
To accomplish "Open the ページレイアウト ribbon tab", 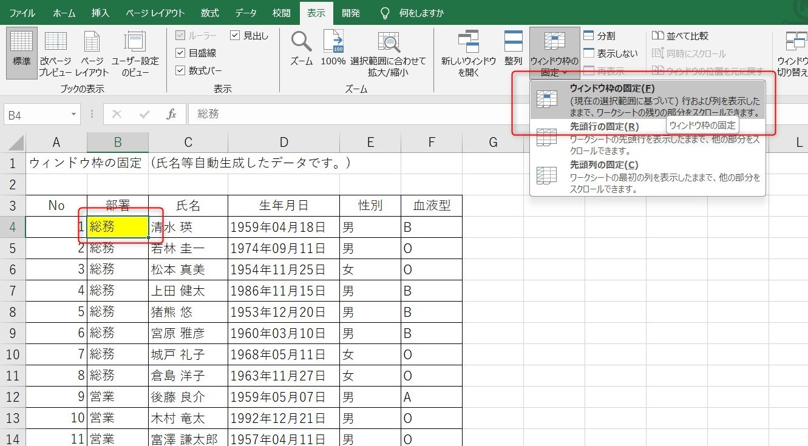I will click(155, 13).
